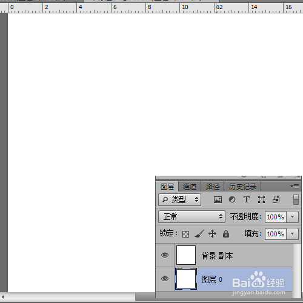Open the 类型 filter type dropdown
The height and width of the screenshot is (303, 303).
179,200
